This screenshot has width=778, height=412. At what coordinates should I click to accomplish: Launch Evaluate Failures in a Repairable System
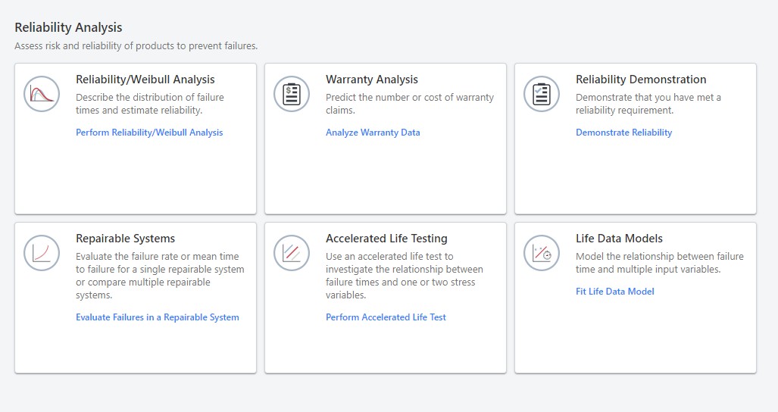coord(158,317)
